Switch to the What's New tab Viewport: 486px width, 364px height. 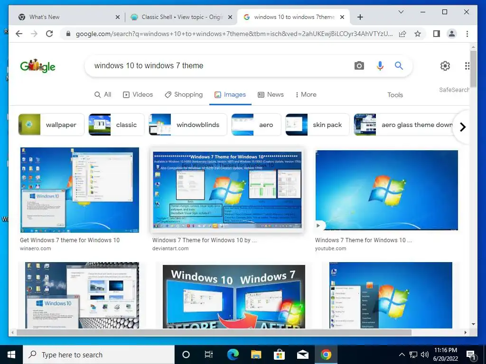tap(66, 17)
